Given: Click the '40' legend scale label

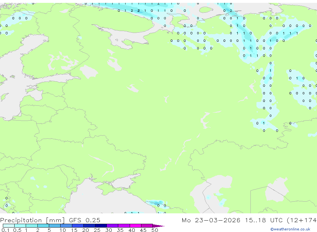Looking at the screenshot, I should pos(132,230).
